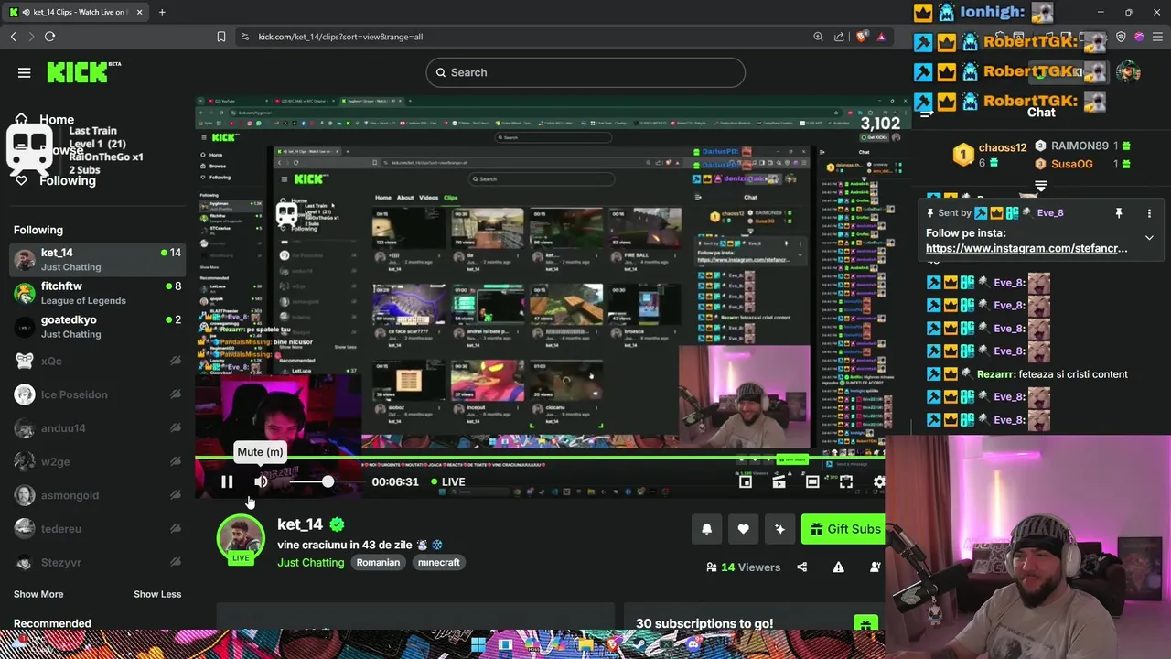
Task: Collapse chat panel with arrow icon
Action: (926, 113)
